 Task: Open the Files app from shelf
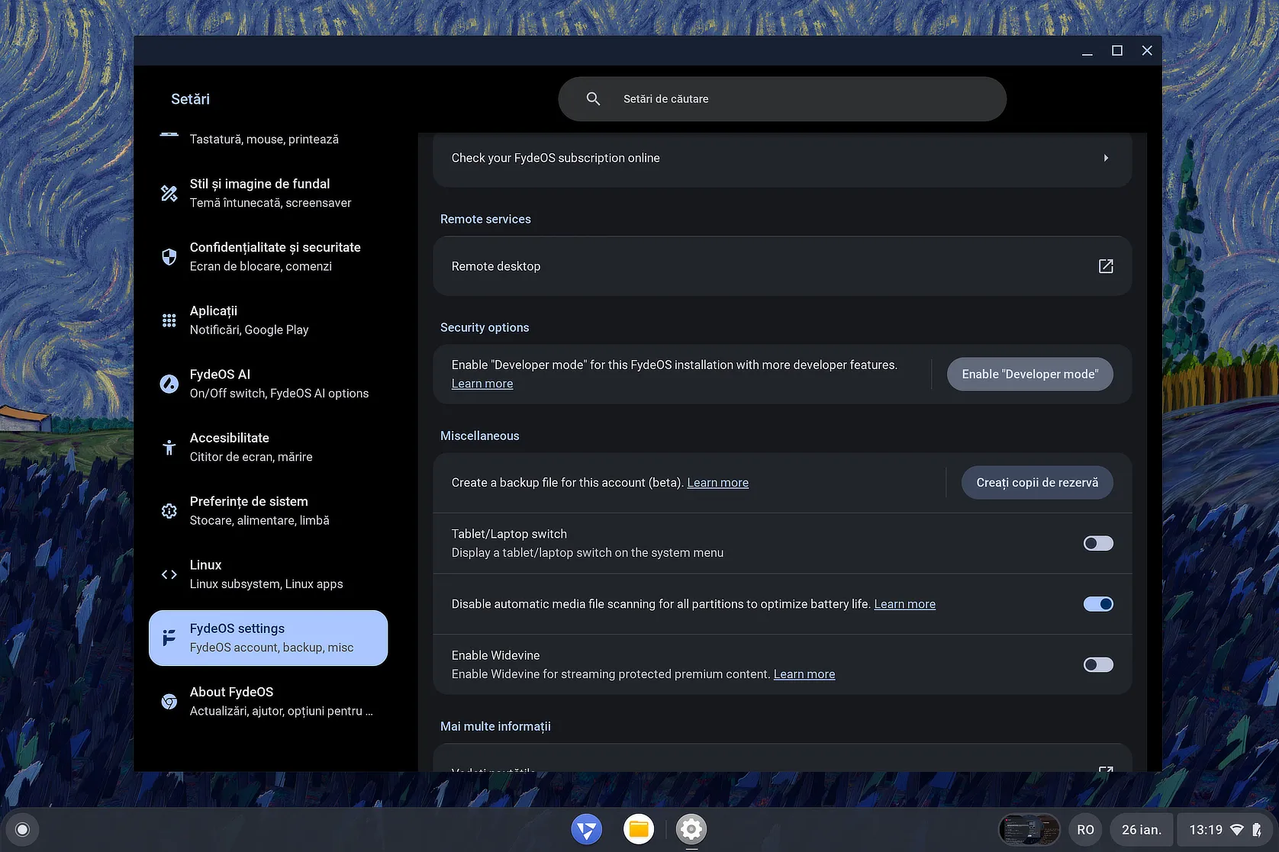click(639, 829)
